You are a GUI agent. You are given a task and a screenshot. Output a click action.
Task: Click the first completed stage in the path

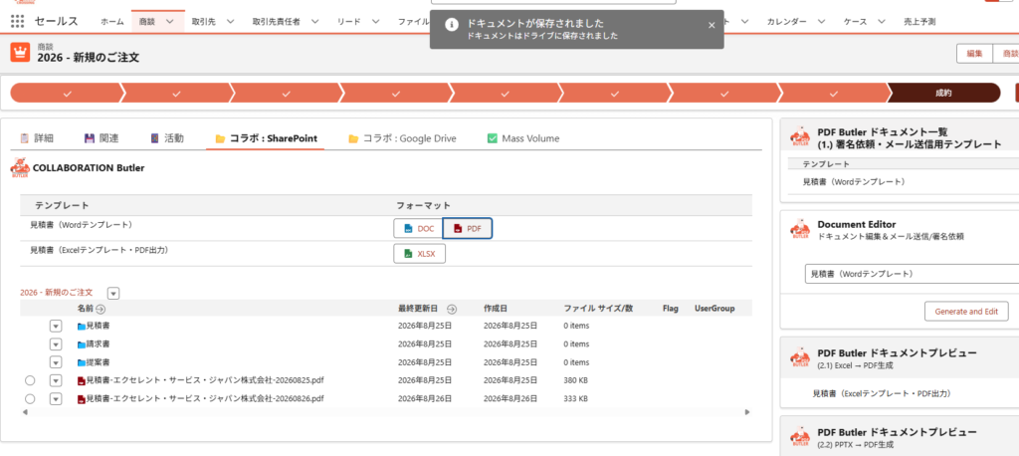point(68,93)
